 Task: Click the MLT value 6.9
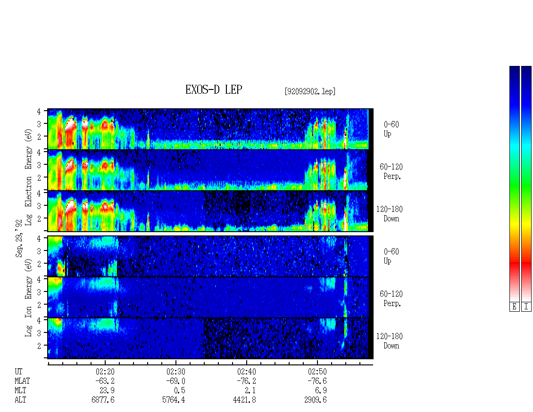321,391
